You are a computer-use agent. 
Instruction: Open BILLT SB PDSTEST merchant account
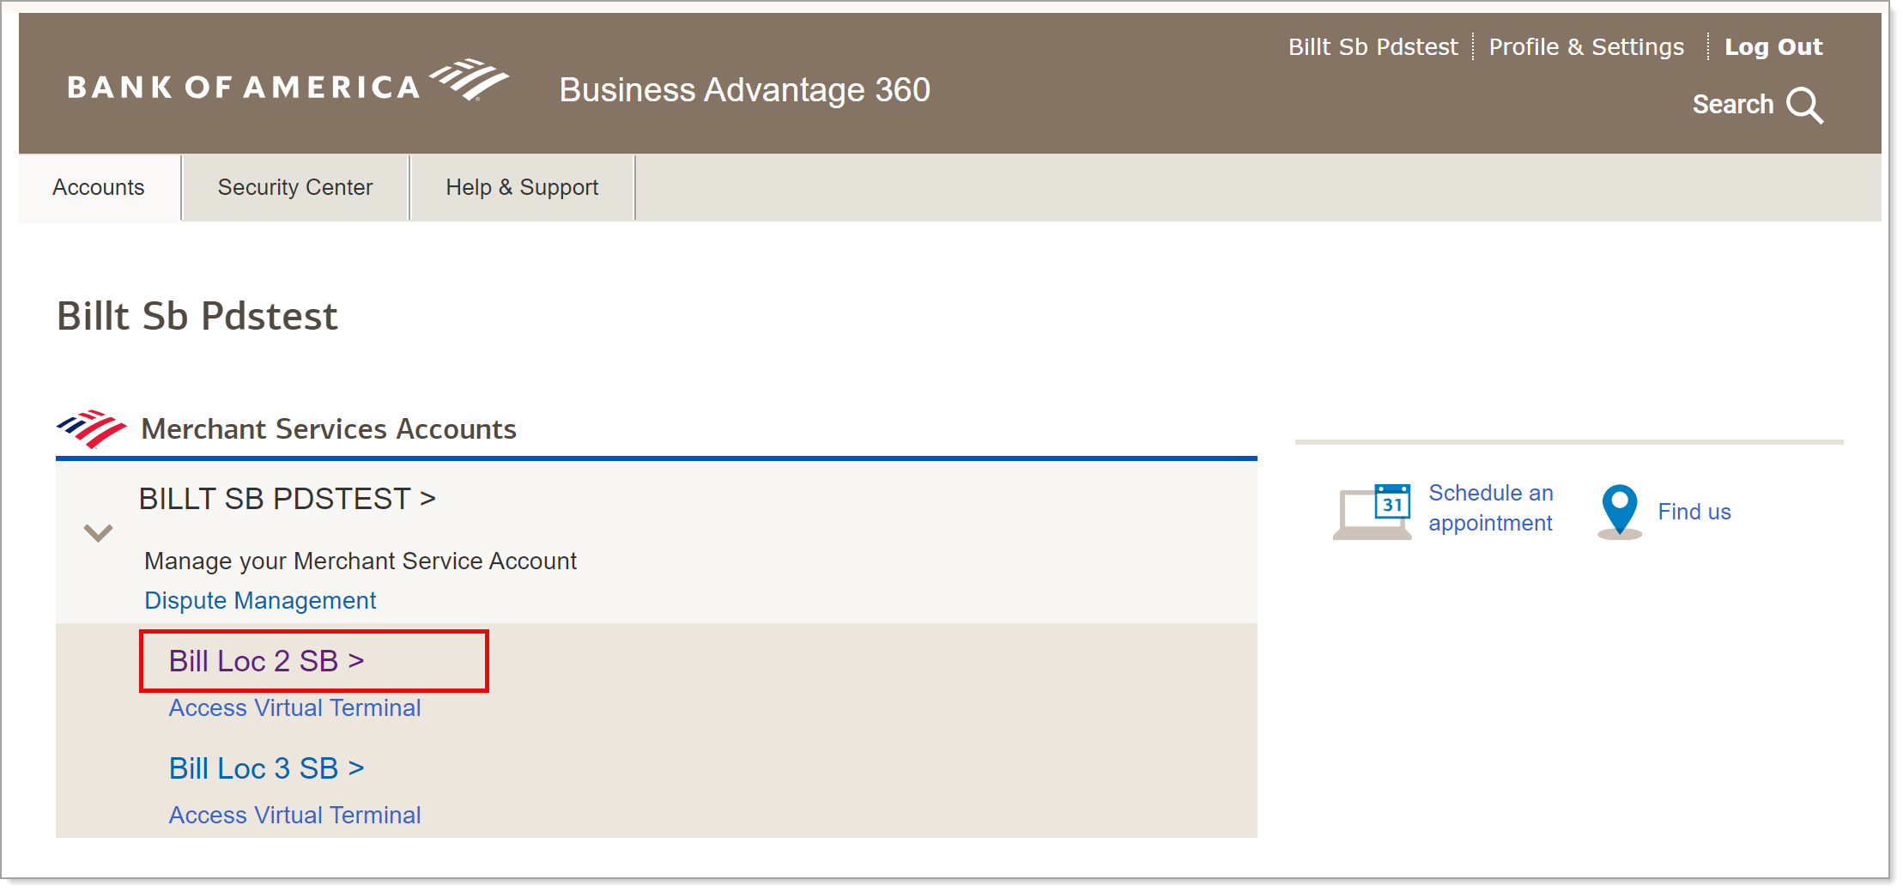pyautogui.click(x=288, y=499)
